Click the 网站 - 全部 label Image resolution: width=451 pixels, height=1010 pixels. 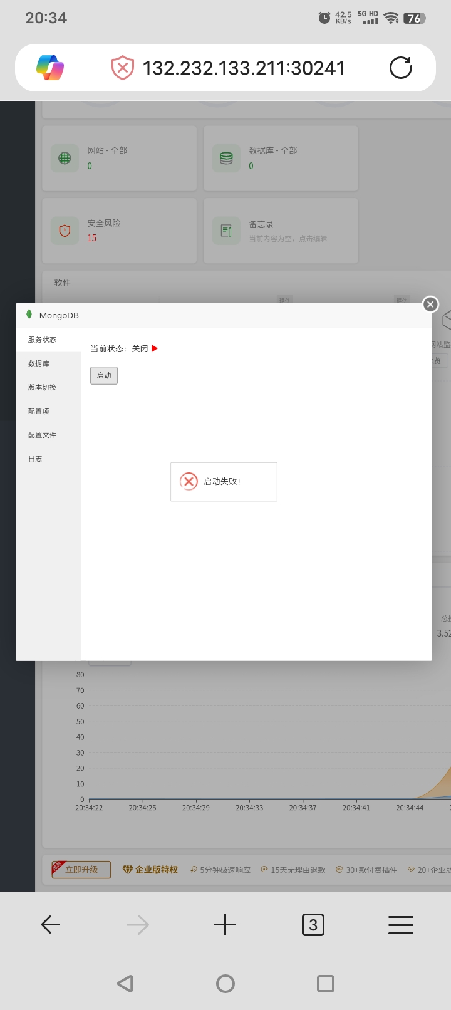coord(107,150)
